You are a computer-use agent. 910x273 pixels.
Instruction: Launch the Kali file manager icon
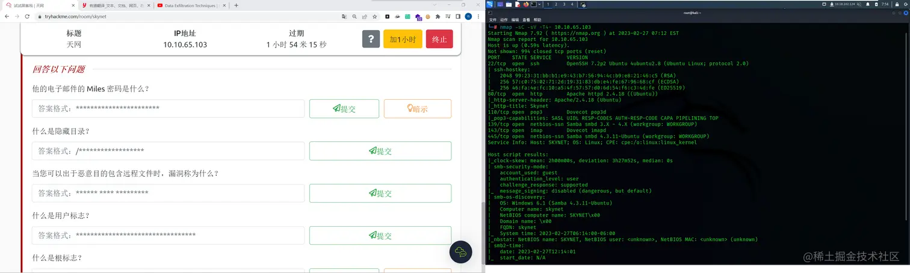(x=509, y=4)
